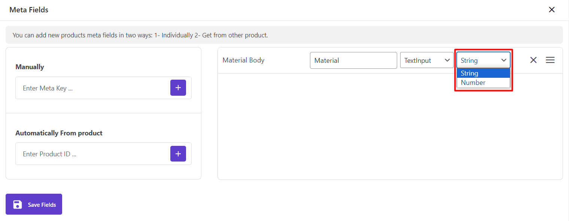
Task: Click the Material label text box
Action: point(353,60)
